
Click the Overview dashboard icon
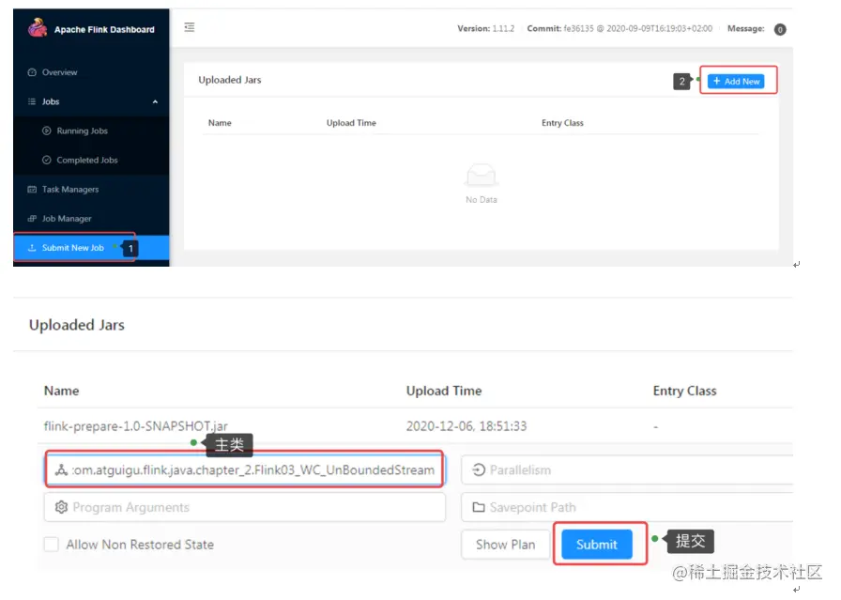(32, 72)
